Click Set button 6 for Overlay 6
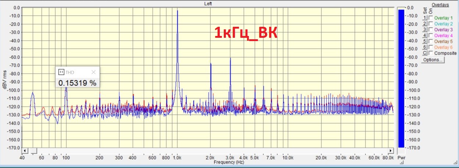Screen dimensions: 459x168 (x=424, y=47)
